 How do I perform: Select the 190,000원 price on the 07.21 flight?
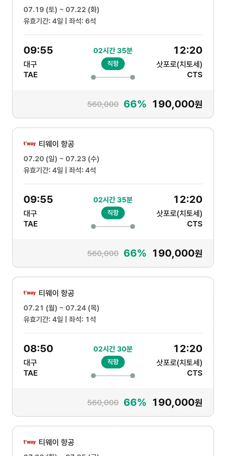click(x=177, y=403)
